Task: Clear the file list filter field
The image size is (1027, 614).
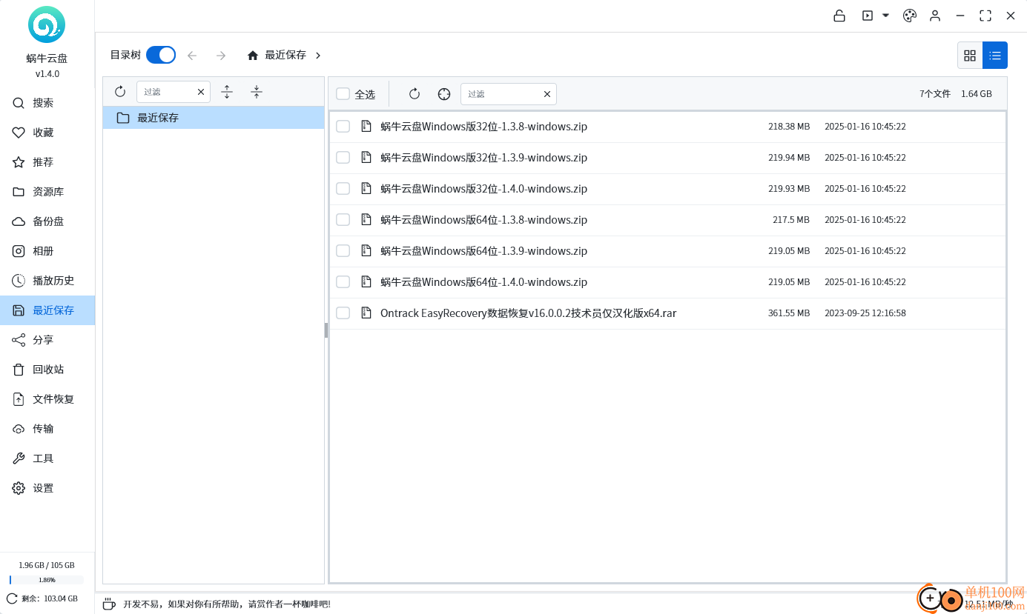Action: 547,94
